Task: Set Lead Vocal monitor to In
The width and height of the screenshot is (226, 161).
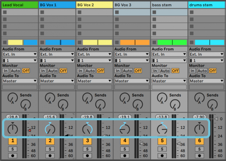Action: [6, 71]
